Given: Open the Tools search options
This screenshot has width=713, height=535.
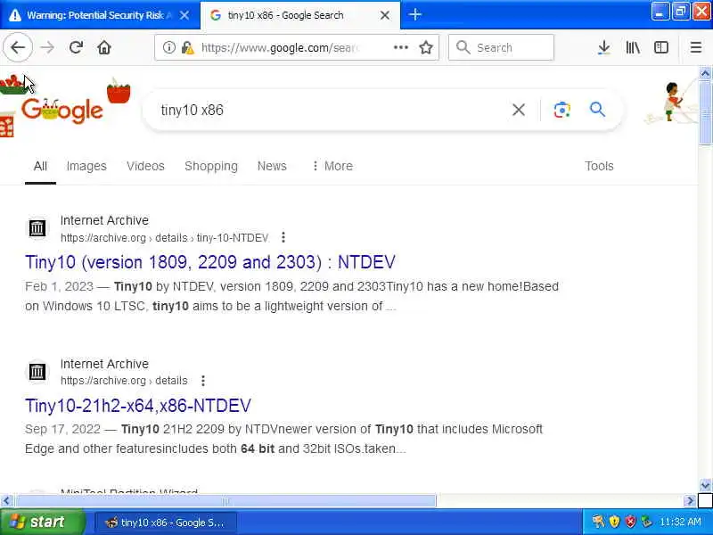Looking at the screenshot, I should click(x=599, y=166).
